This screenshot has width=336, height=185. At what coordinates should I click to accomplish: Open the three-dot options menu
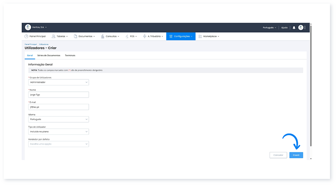click(x=305, y=27)
